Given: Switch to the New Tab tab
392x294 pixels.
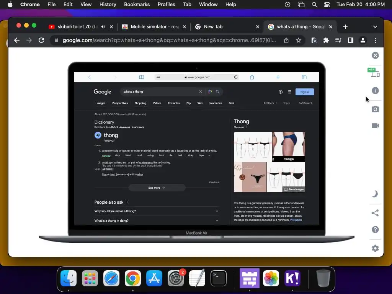Looking at the screenshot, I should click(213, 27).
